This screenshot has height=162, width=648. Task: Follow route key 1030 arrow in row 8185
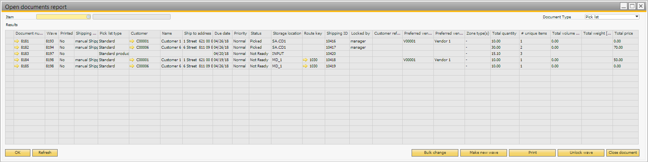(x=305, y=66)
